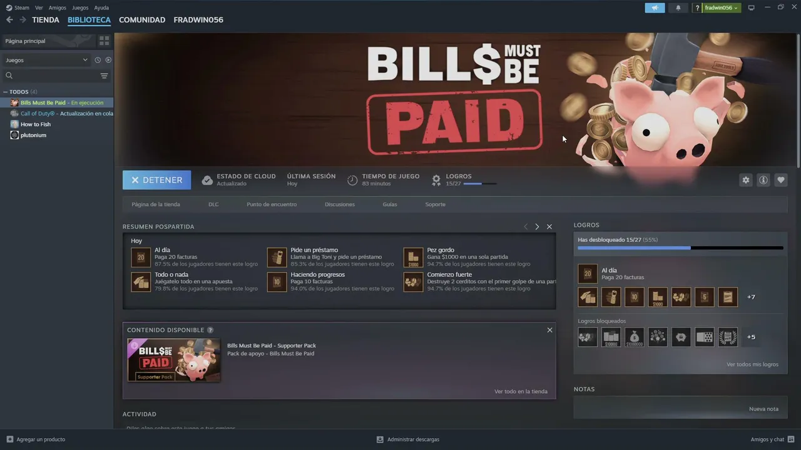The height and width of the screenshot is (450, 801).
Task: Click the Administrar descargas download icon
Action: tap(380, 439)
